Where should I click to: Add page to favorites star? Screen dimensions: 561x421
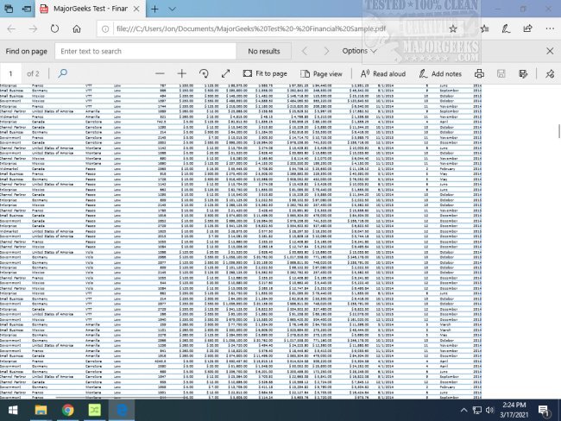[453, 28]
